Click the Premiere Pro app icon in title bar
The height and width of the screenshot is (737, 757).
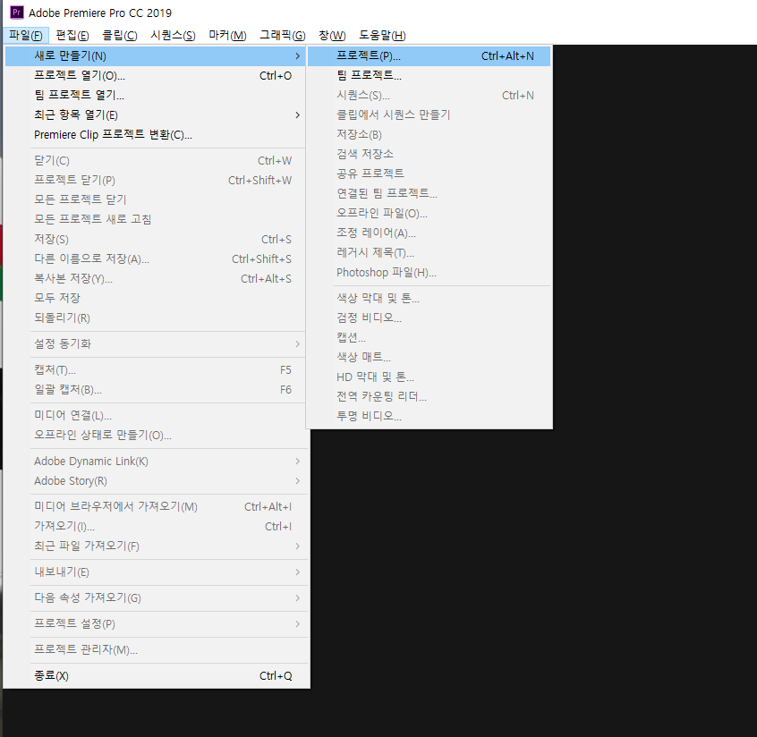pos(16,13)
